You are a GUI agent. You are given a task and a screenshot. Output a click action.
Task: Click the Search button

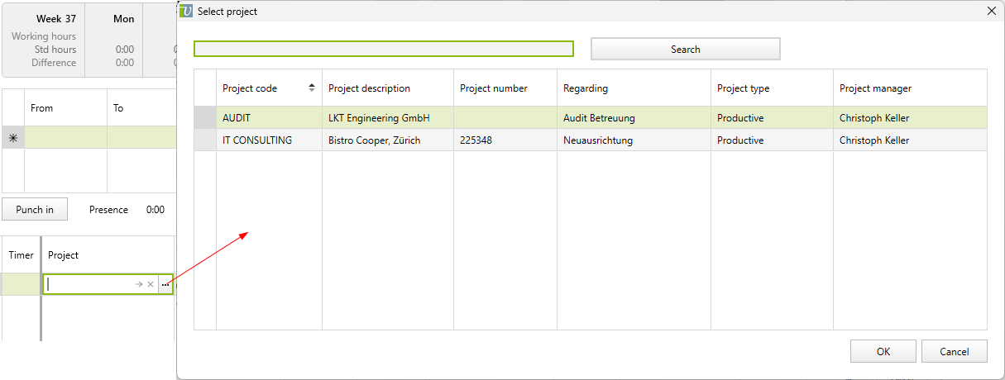685,50
